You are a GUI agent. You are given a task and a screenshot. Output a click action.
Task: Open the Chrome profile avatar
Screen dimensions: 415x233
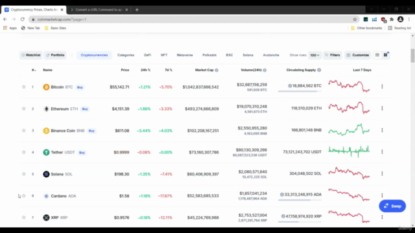[401, 19]
